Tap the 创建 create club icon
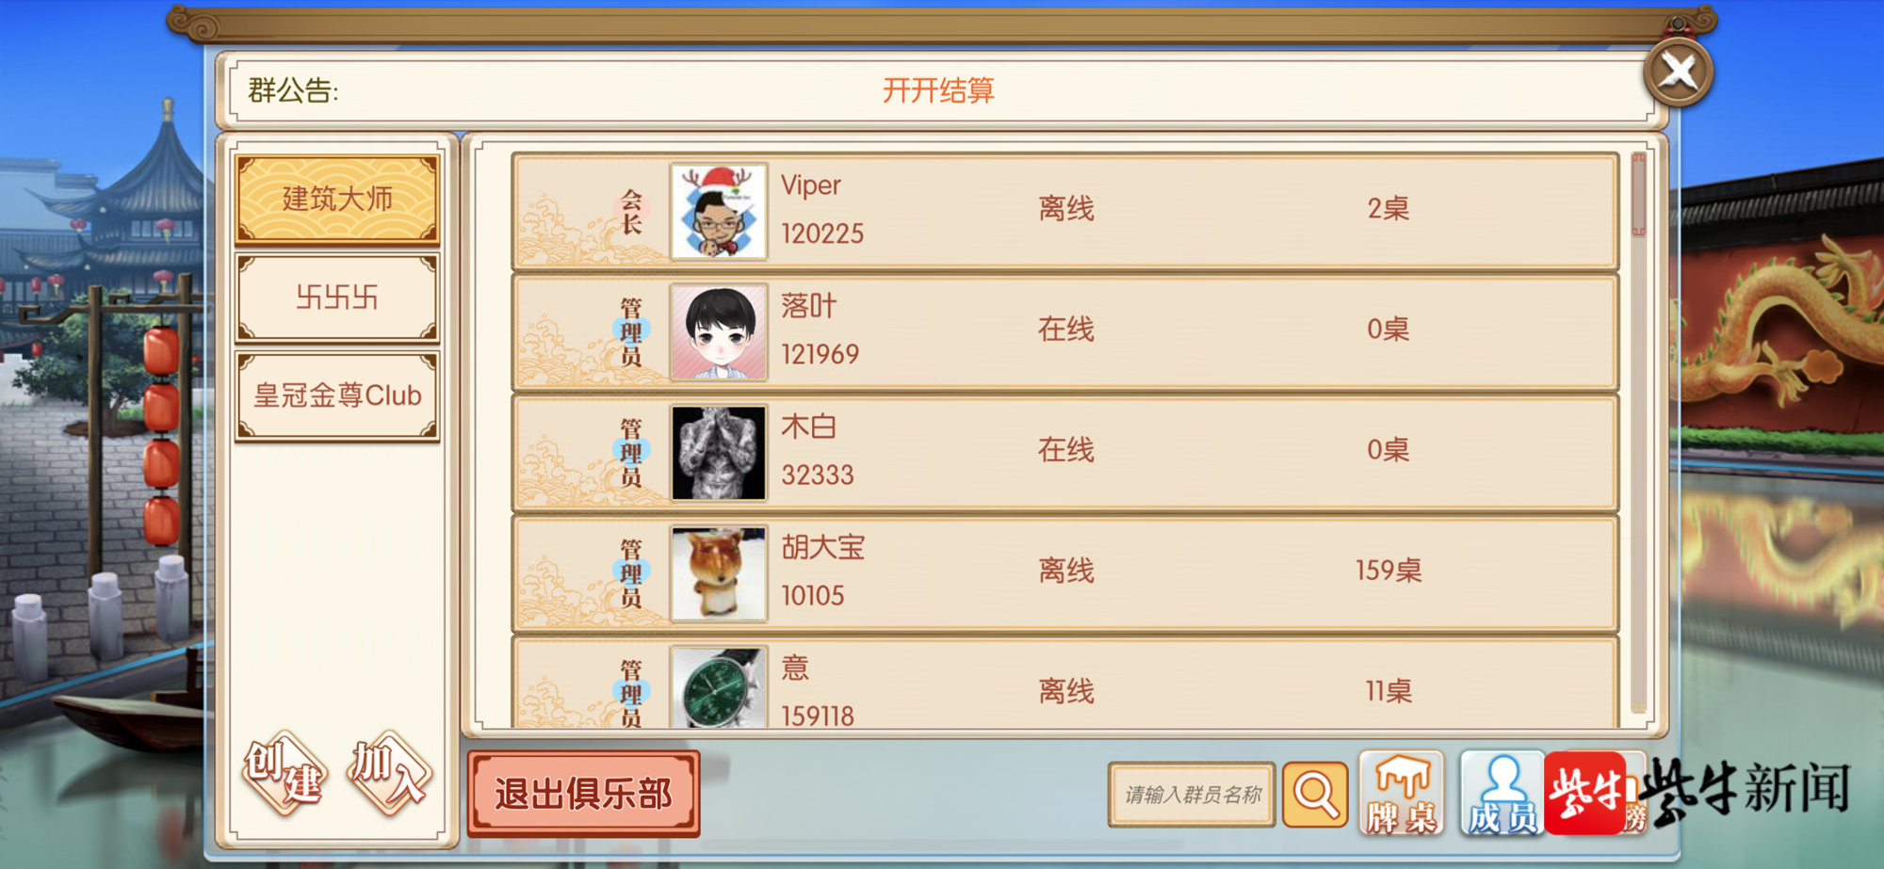Screen dimensions: 1884x869 (286, 772)
